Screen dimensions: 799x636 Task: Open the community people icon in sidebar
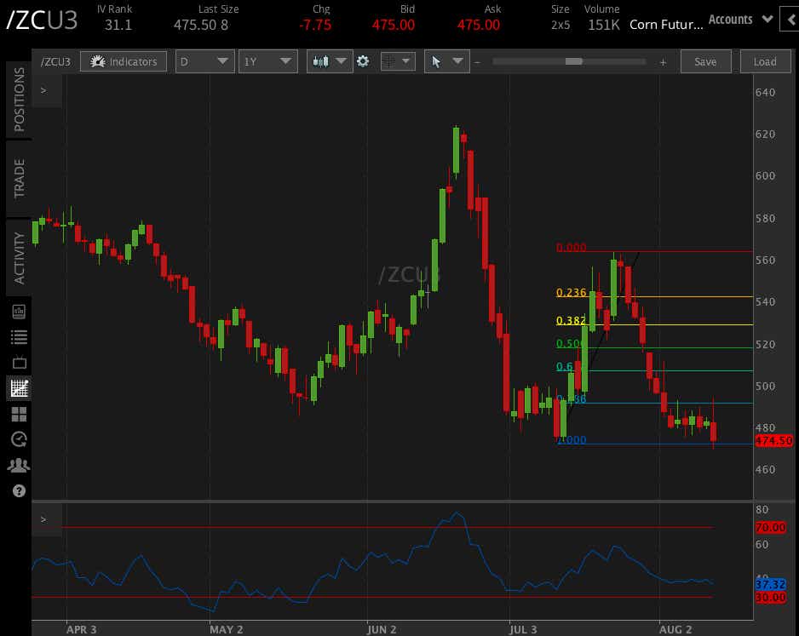(x=19, y=465)
